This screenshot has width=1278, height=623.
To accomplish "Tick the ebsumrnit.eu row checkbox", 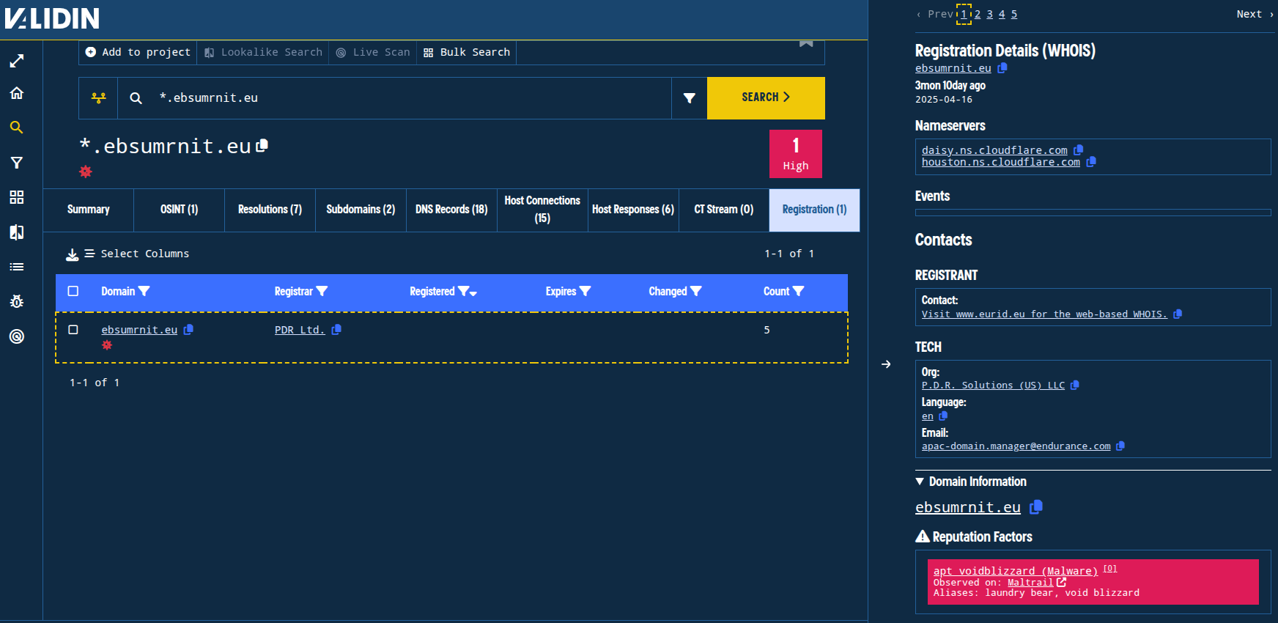I will 73,330.
